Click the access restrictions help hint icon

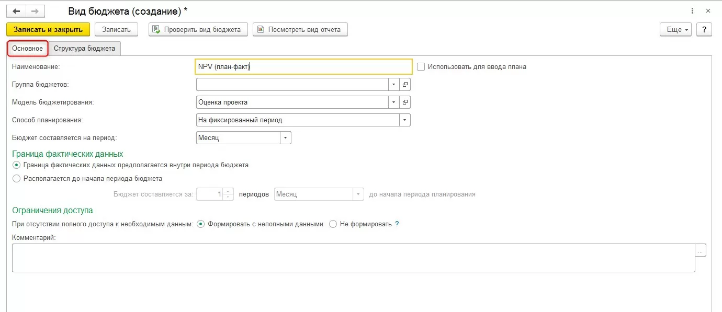coord(397,224)
